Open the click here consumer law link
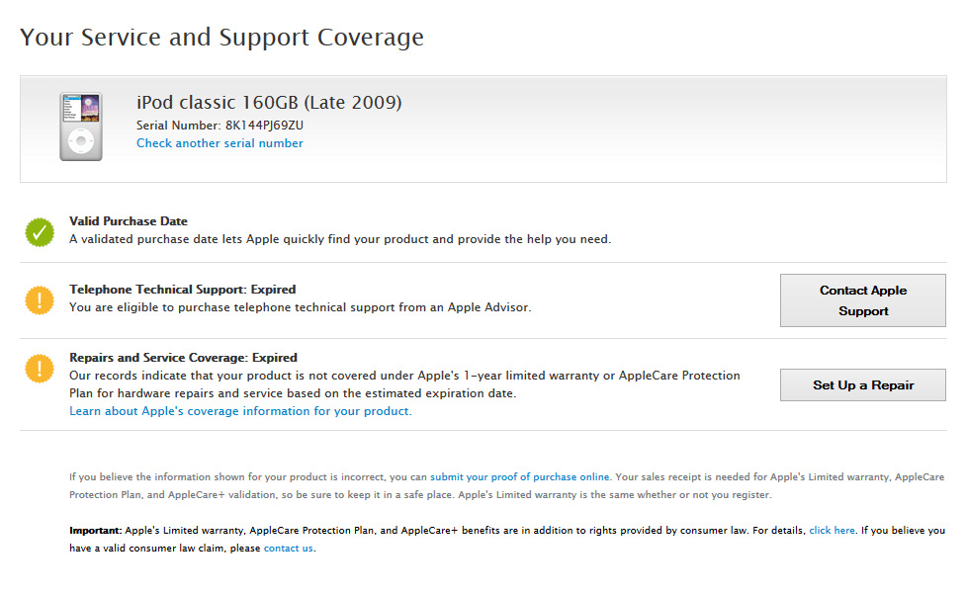Viewport: 967px width, 594px height. pyautogui.click(x=832, y=531)
